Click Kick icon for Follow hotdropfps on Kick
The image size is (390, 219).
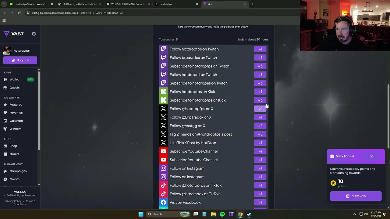163,92
